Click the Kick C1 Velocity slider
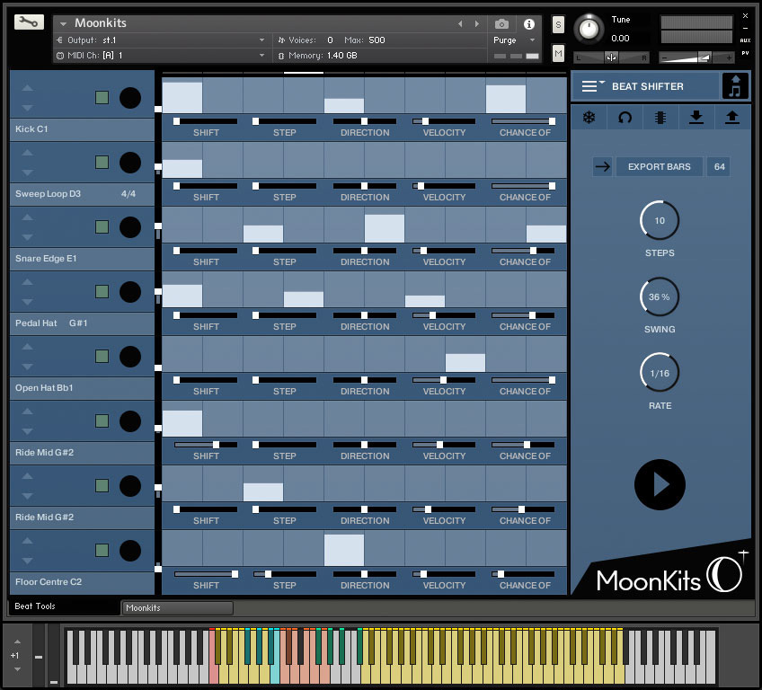The height and width of the screenshot is (690, 762). pos(444,121)
